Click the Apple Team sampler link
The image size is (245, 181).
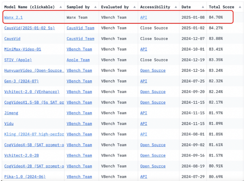[x=78, y=60]
